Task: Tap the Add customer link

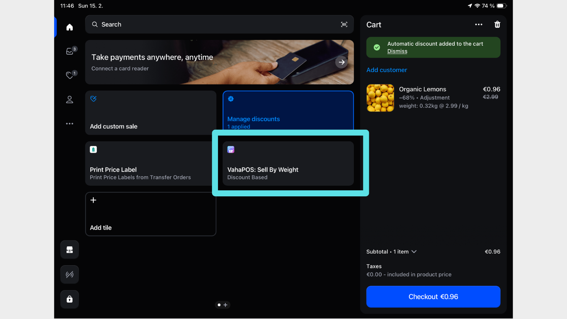Action: pos(387,70)
